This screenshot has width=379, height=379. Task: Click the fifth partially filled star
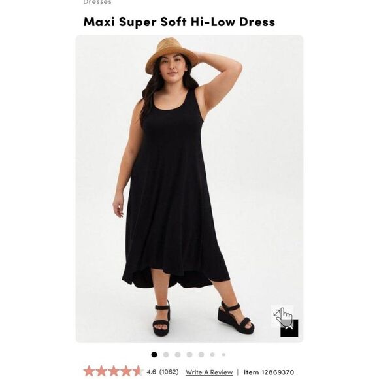(138, 371)
